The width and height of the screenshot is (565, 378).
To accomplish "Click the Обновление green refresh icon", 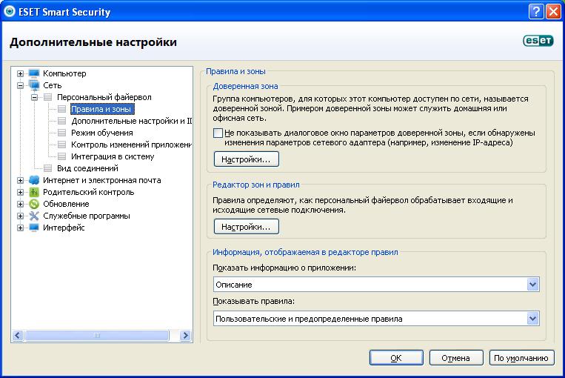I will coord(34,204).
